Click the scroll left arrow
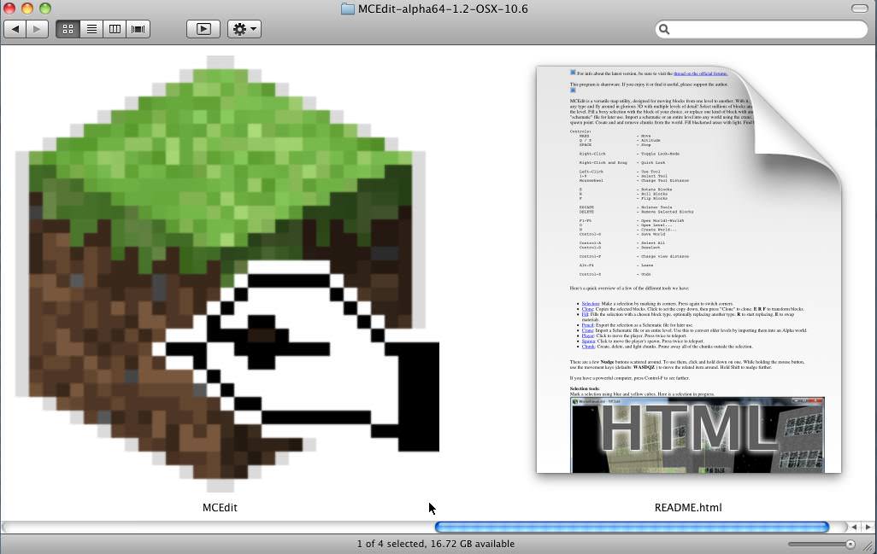The image size is (877, 554). tap(854, 527)
